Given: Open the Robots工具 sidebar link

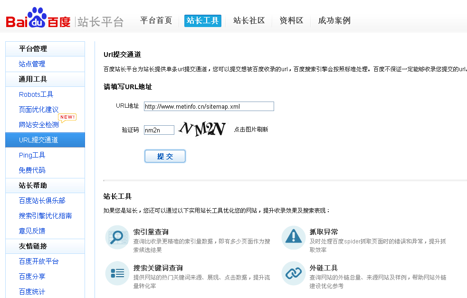Looking at the screenshot, I should [36, 94].
